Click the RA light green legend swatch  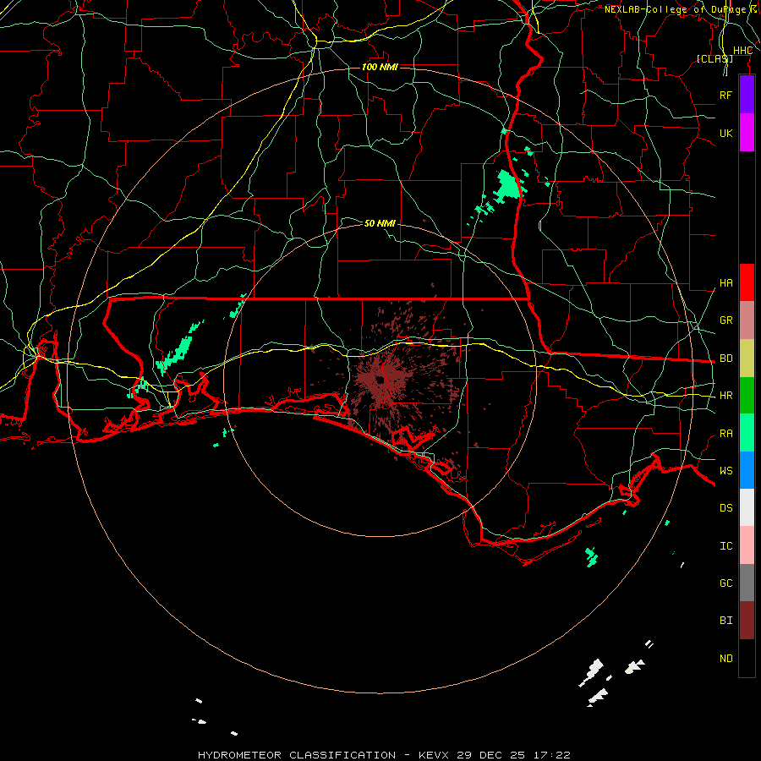pyautogui.click(x=747, y=433)
